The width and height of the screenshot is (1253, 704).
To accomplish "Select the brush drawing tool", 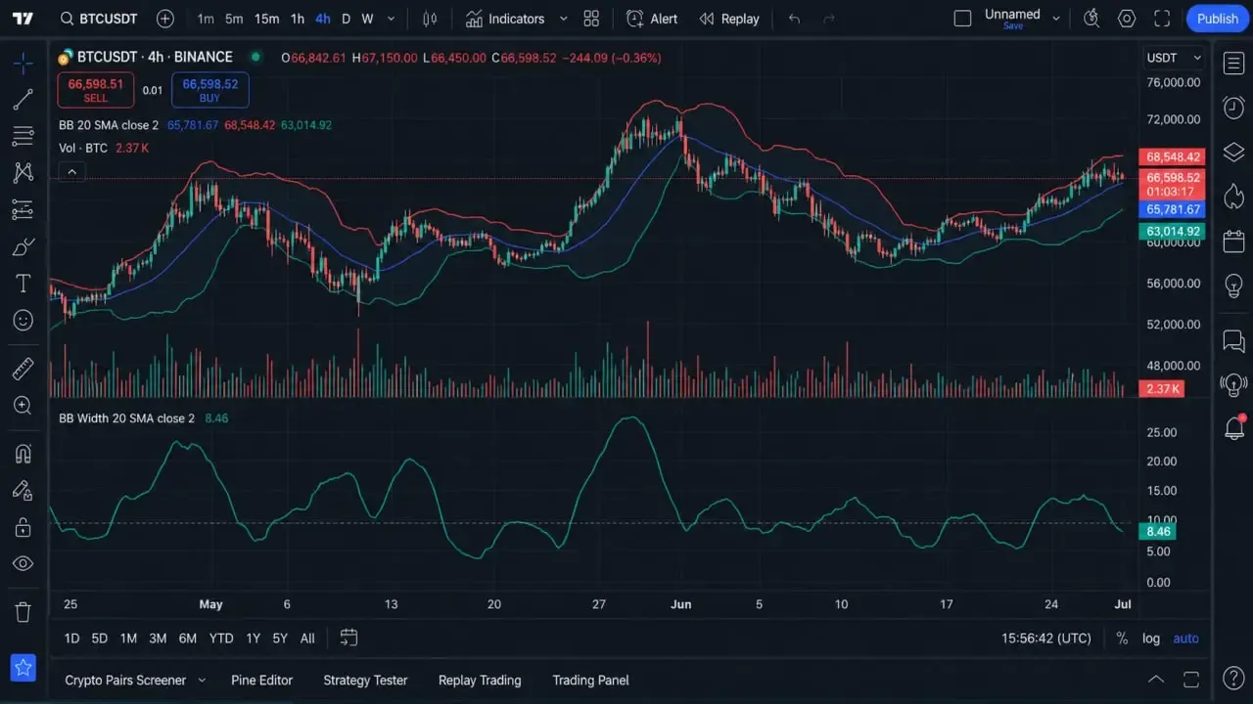I will click(23, 246).
